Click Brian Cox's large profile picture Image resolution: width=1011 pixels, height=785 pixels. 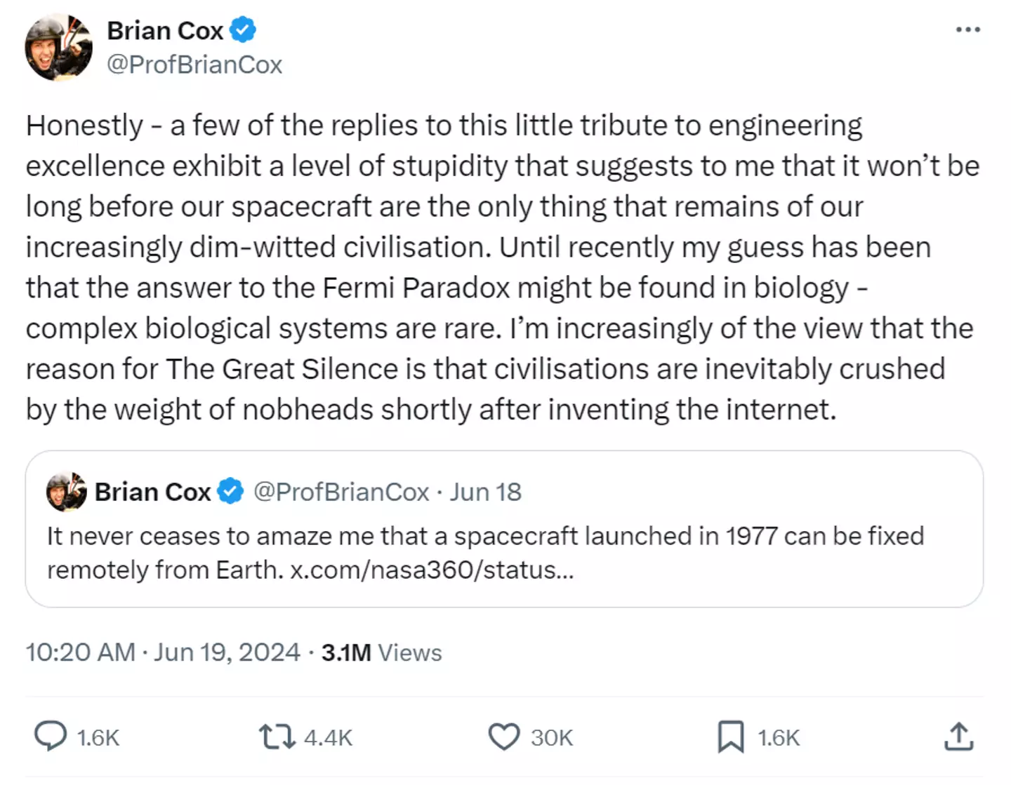(59, 47)
